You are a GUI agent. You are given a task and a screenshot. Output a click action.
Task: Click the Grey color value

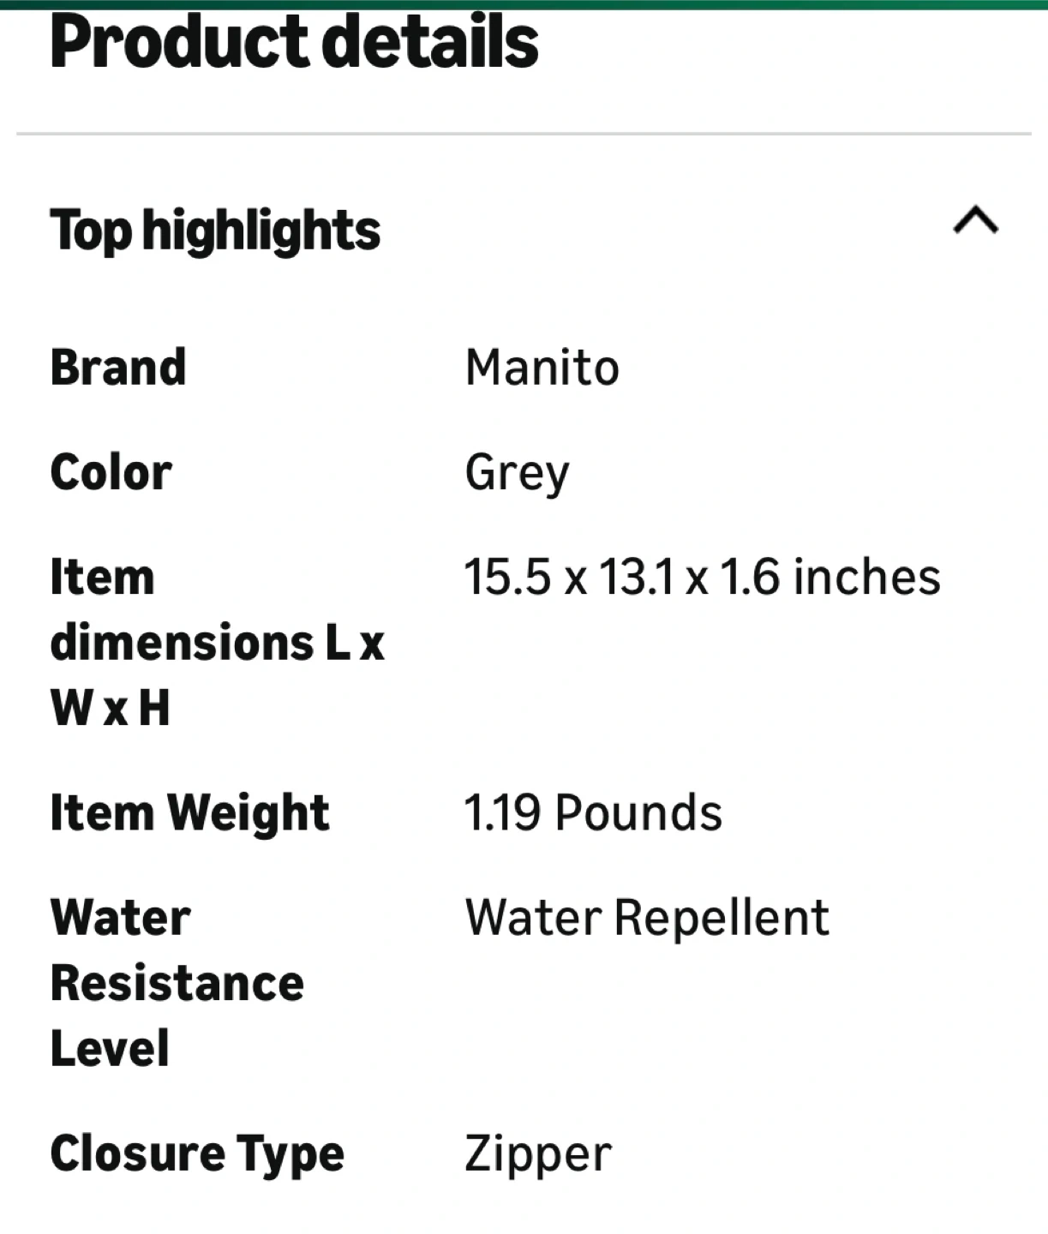coord(517,472)
